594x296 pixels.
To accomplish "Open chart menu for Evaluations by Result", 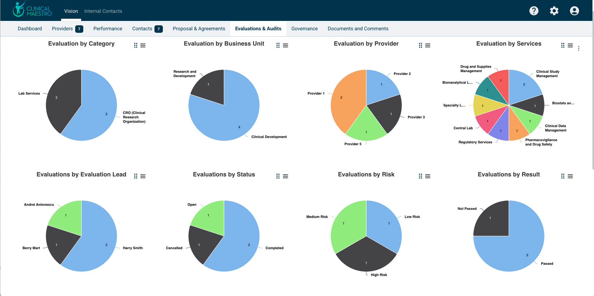I will tap(570, 176).
